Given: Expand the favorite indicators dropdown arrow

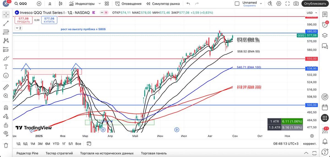Looking at the screenshot, I should pos(100,4).
